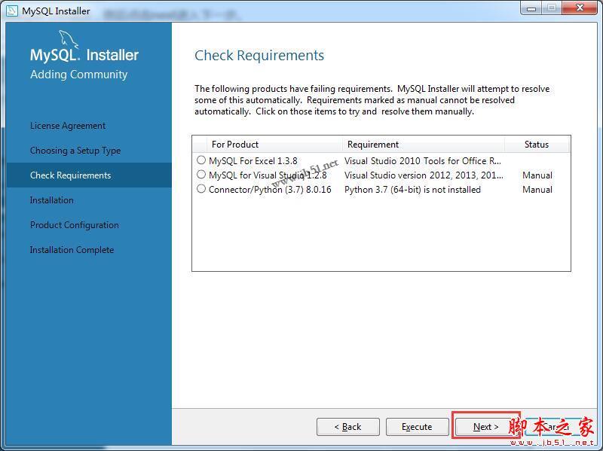Sort products by the Status column
Viewport: 603px width, 451px height.
tap(537, 144)
